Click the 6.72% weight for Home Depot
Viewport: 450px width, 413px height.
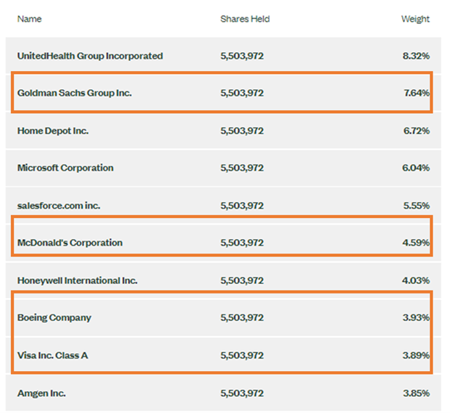point(417,131)
